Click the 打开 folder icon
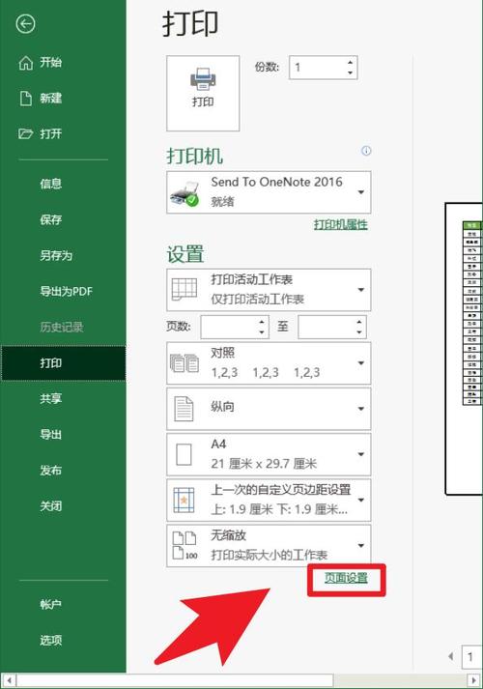 coord(25,133)
